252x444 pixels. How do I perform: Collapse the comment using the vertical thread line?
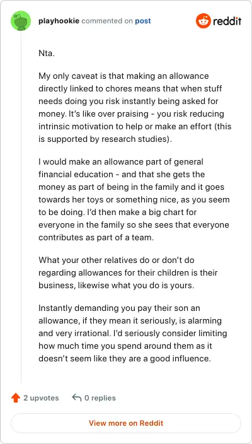[x=21, y=207]
